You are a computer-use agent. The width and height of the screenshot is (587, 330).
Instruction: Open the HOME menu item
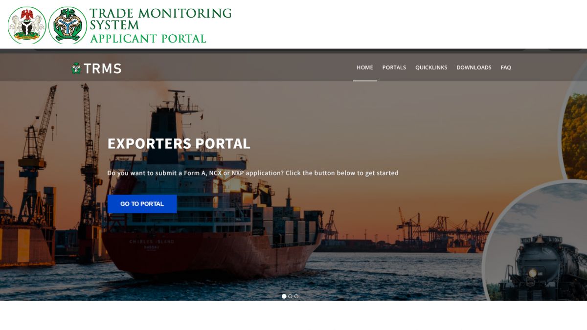[365, 67]
